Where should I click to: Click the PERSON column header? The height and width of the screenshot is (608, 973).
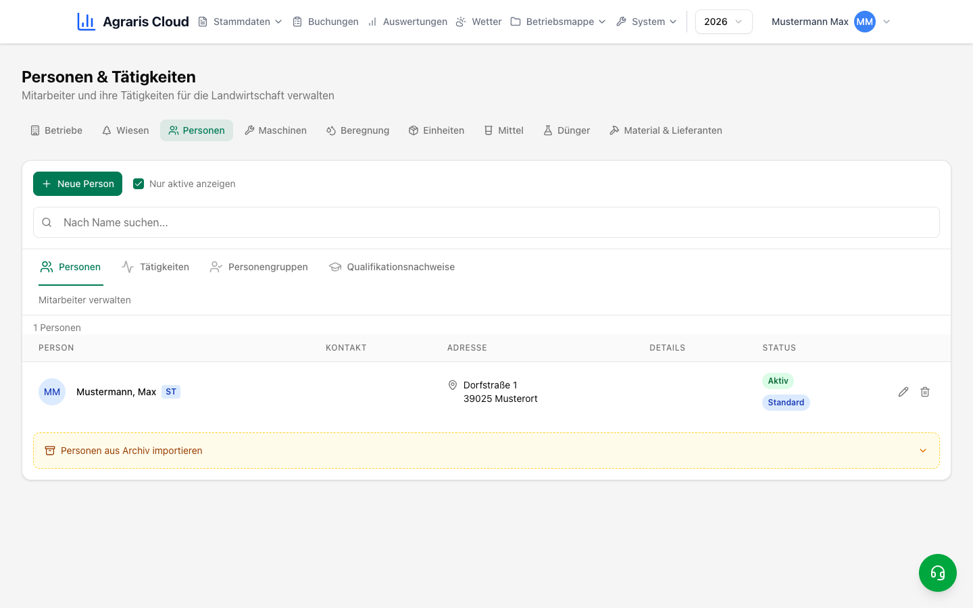tap(56, 348)
